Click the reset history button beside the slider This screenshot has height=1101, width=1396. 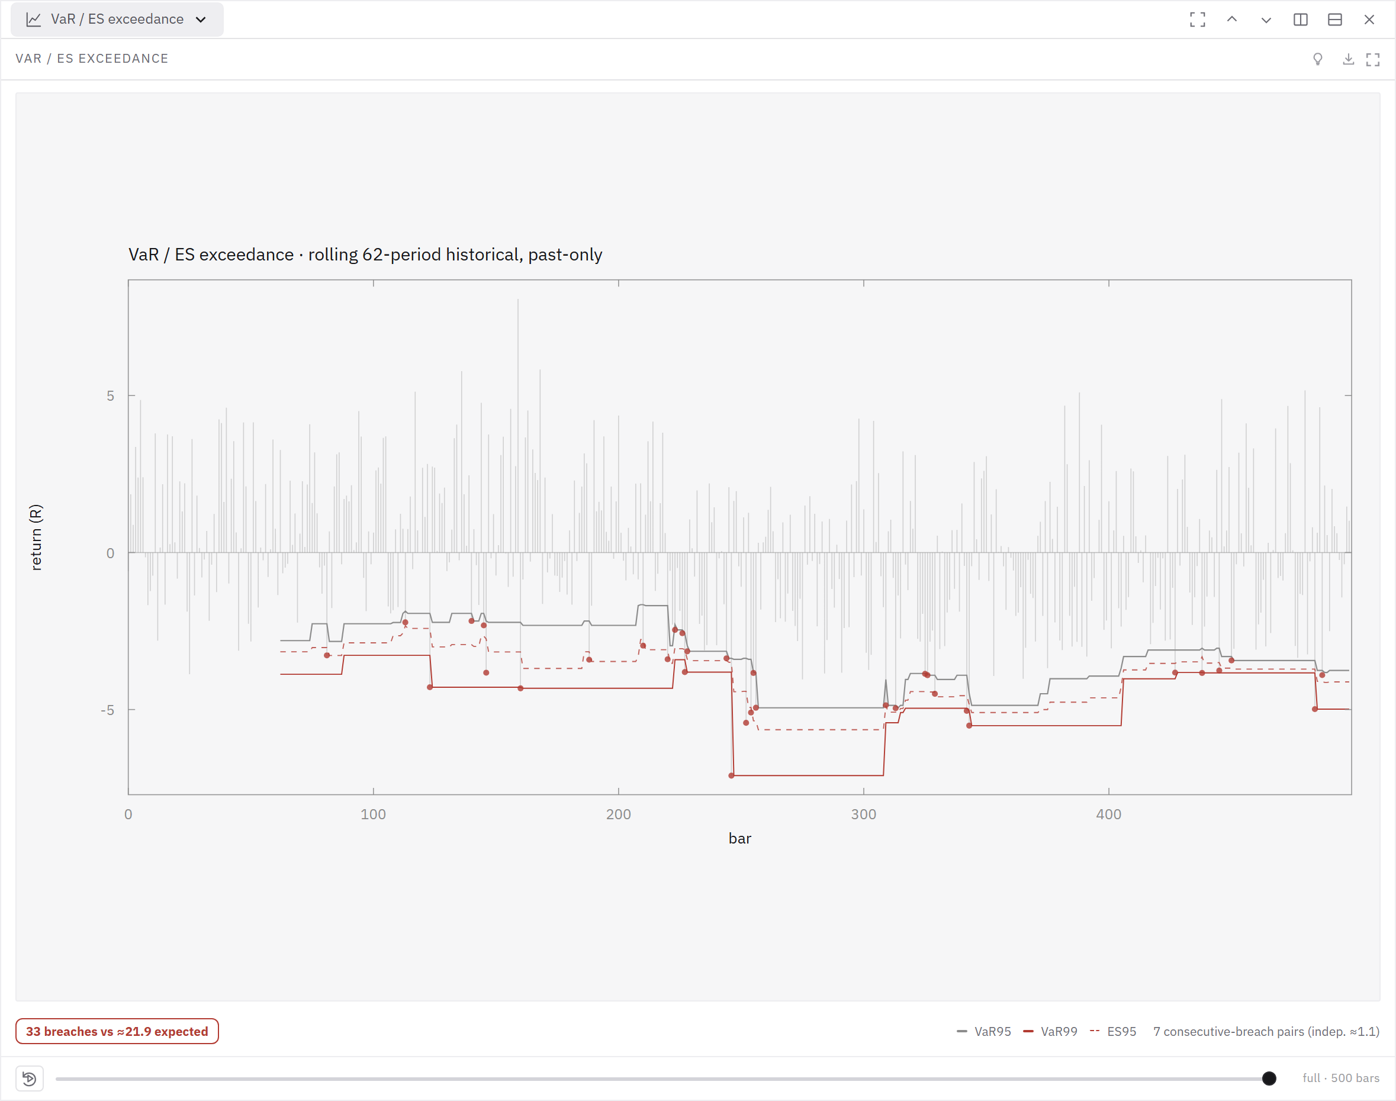[30, 1079]
